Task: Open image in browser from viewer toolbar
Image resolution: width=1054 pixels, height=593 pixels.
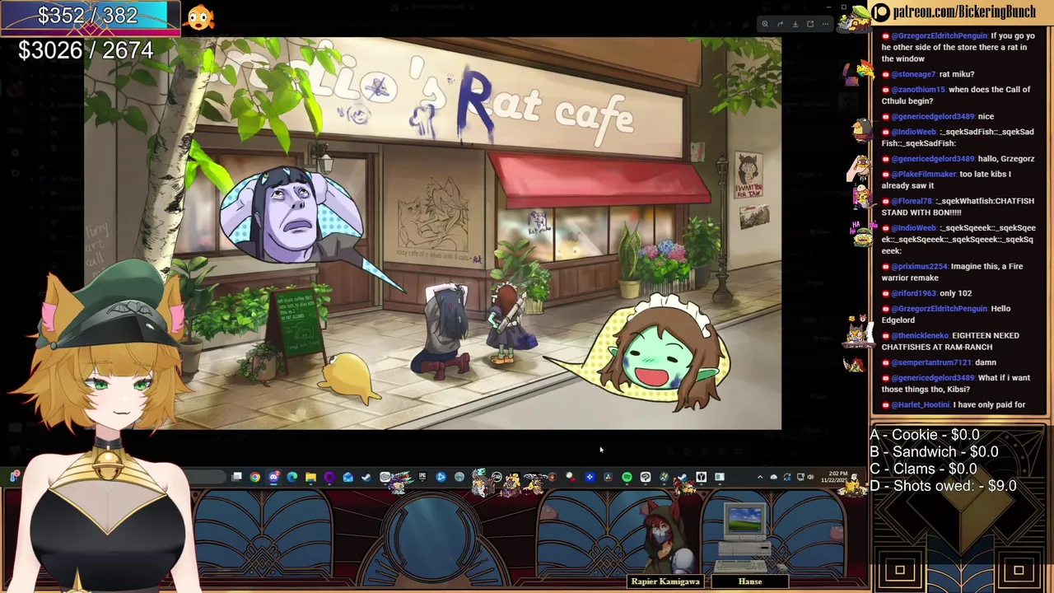Action: 810,24
